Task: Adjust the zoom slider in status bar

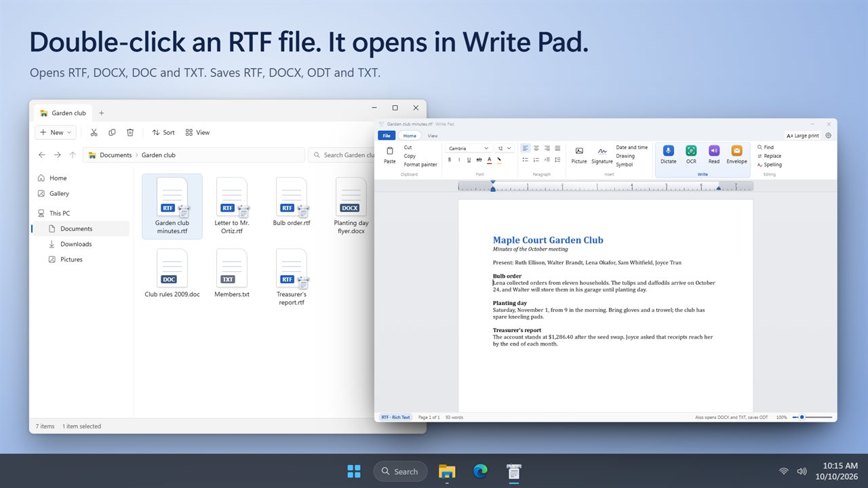Action: [812, 417]
